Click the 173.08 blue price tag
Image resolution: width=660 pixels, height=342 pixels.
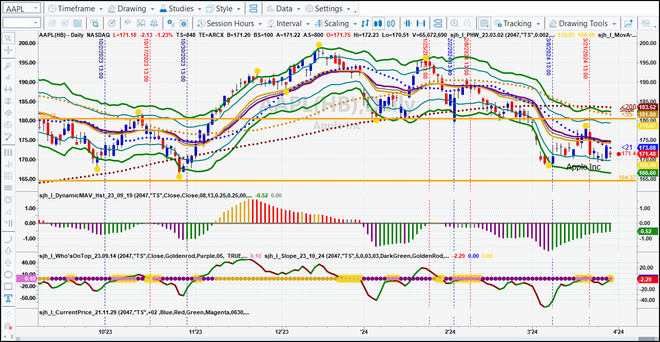click(647, 147)
